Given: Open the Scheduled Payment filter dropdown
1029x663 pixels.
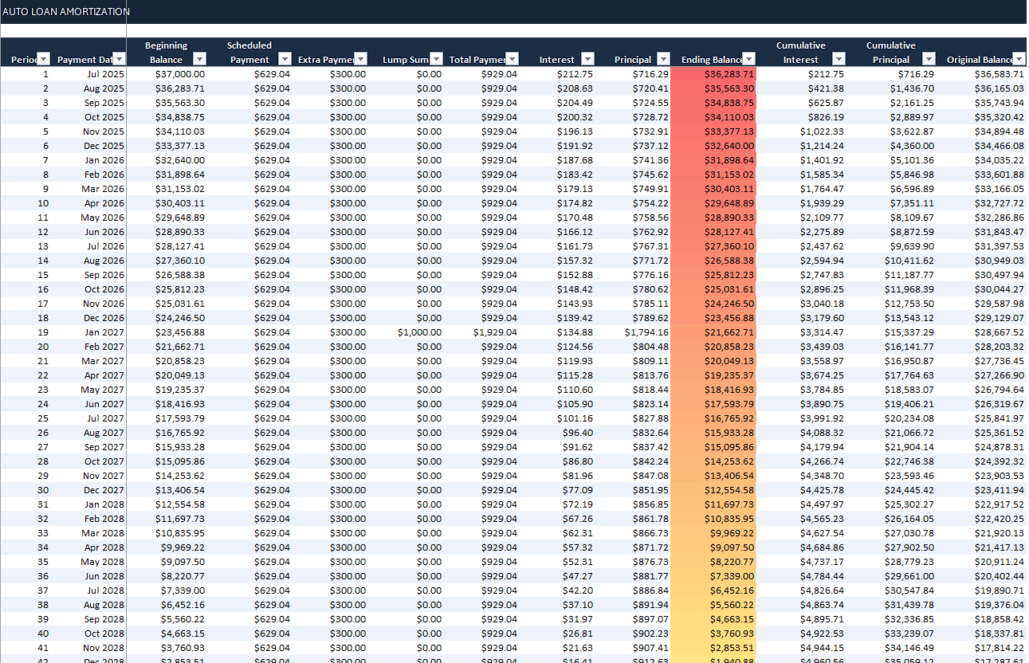Looking at the screenshot, I should pos(285,59).
